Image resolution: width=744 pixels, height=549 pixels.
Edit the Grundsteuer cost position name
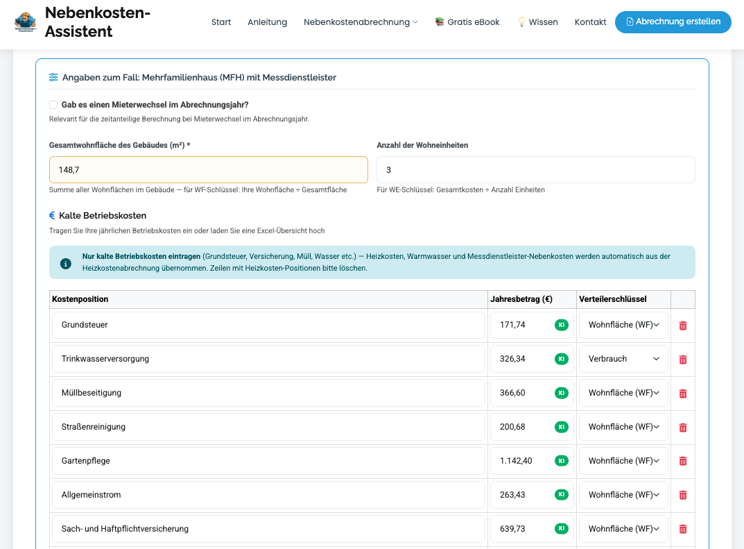[x=268, y=325]
